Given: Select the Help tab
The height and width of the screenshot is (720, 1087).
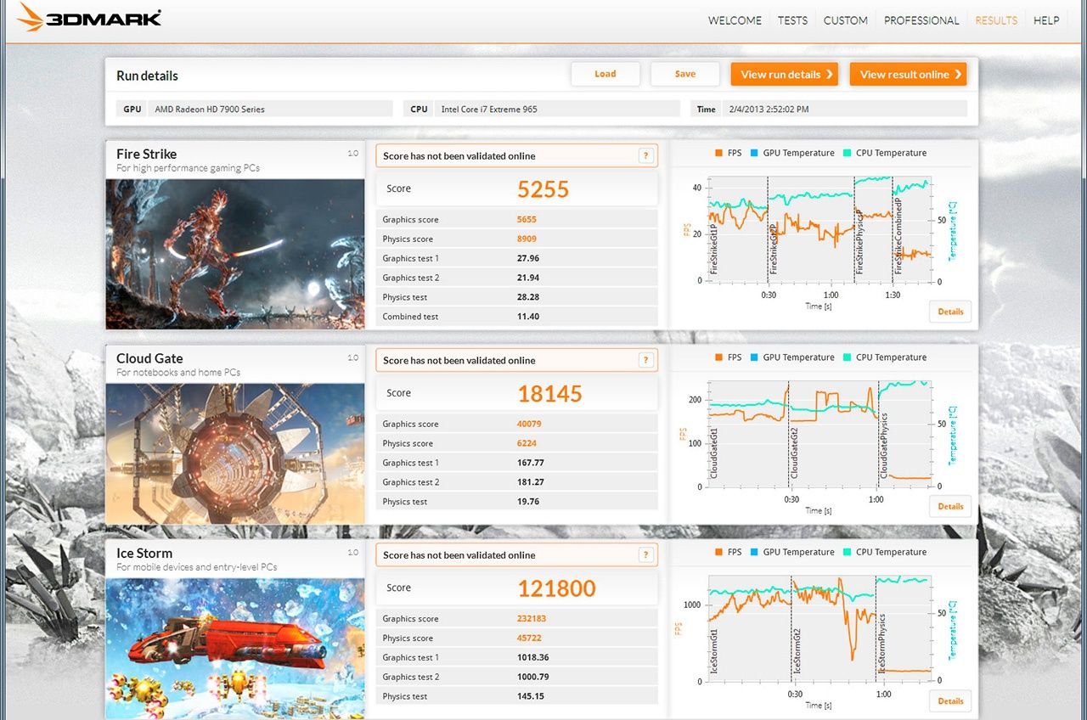Looking at the screenshot, I should (1046, 20).
